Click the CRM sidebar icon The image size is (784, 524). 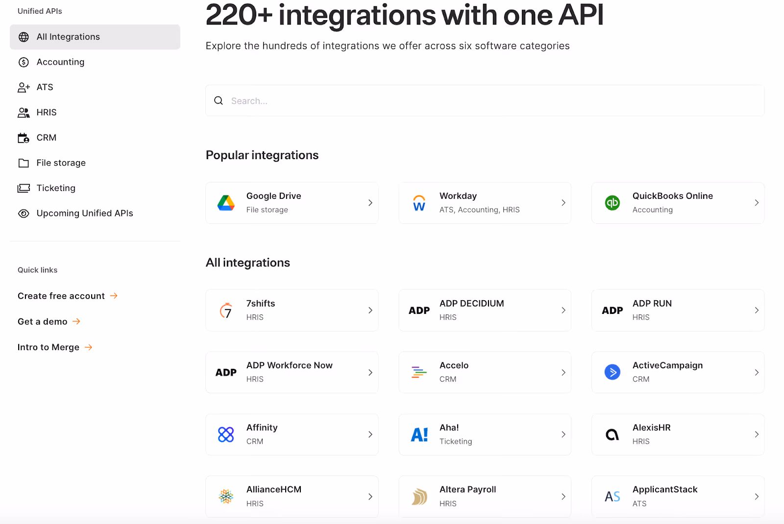24,138
